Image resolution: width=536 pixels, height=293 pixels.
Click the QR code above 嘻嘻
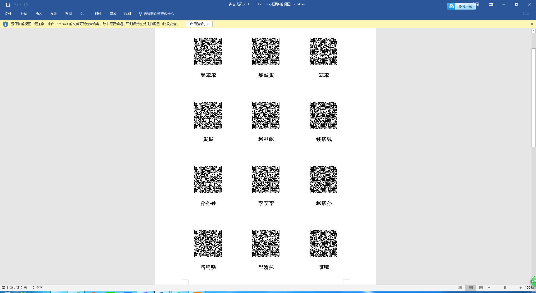[x=324, y=244]
